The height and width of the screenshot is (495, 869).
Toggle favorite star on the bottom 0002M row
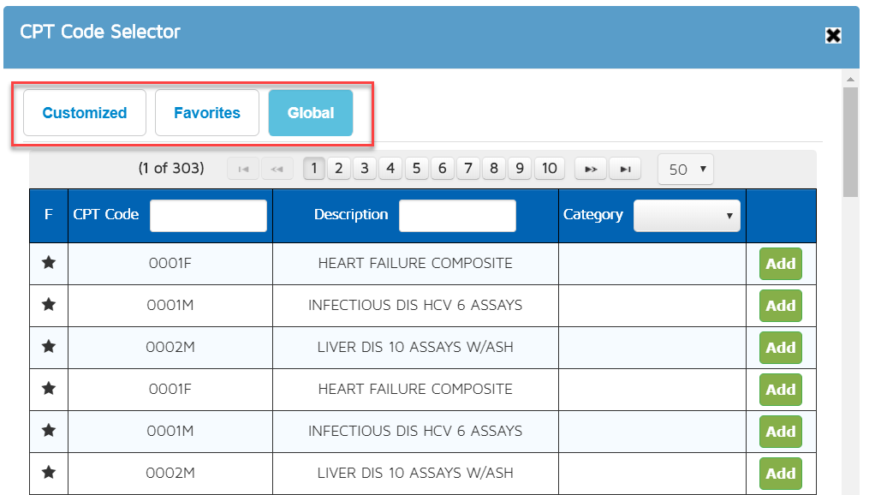(x=49, y=473)
